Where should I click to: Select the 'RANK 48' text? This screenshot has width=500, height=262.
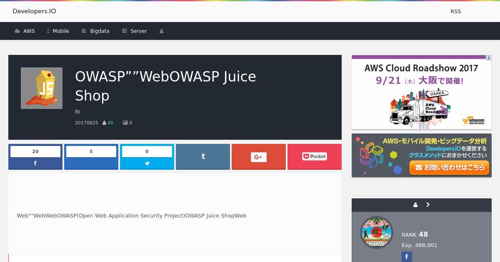coord(415,235)
